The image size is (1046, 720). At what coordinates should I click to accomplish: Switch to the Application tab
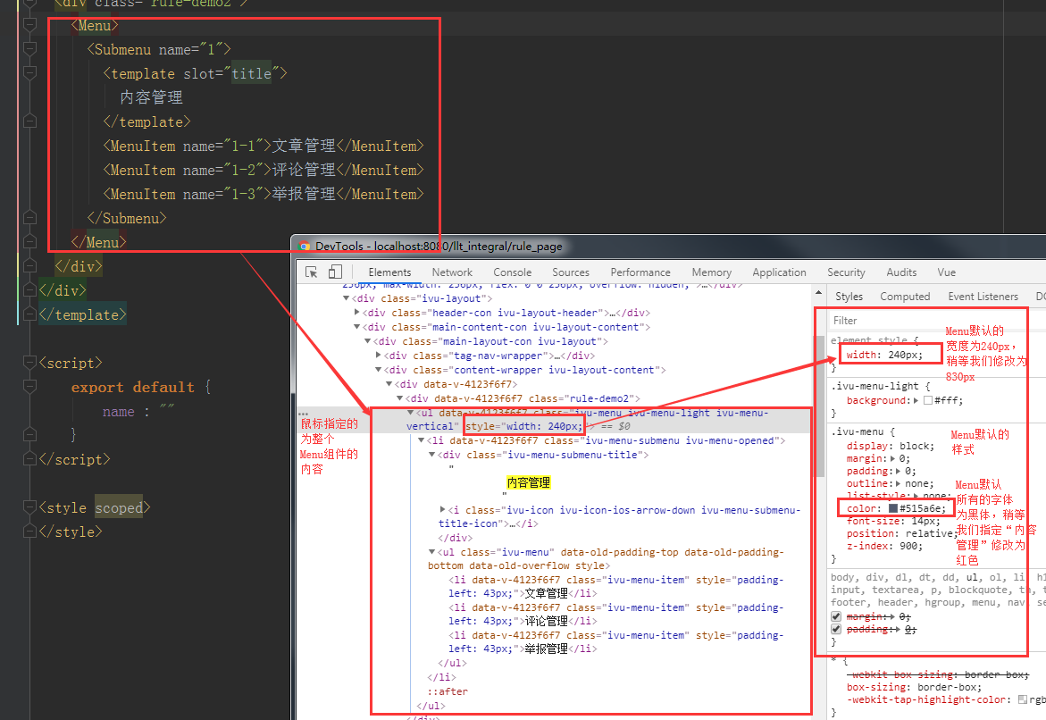[x=779, y=272]
